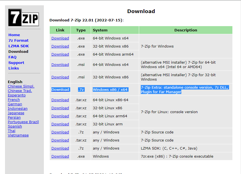Select the bold Download item in the sidebar
The height and width of the screenshot is (174, 241).
tap(18, 51)
